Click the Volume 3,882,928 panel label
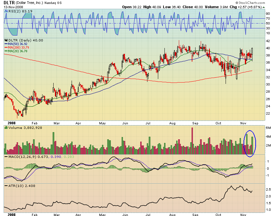Screen dimensions: 272x216 click(25, 128)
